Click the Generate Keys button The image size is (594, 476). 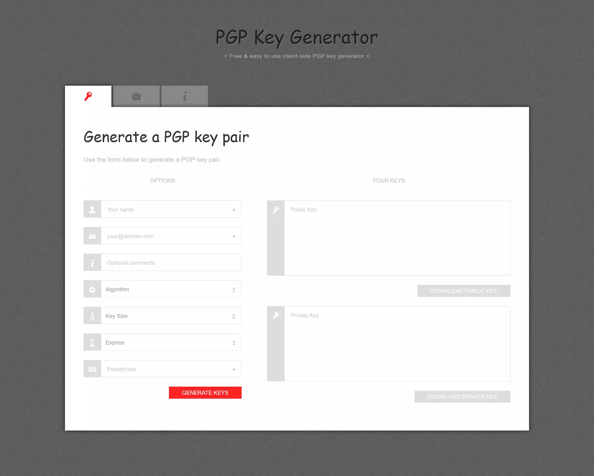205,392
